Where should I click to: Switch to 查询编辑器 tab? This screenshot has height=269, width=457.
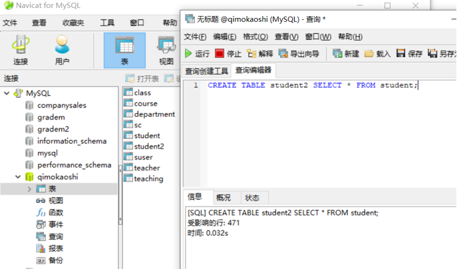point(253,70)
